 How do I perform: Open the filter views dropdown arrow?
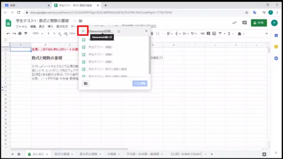pos(224,33)
